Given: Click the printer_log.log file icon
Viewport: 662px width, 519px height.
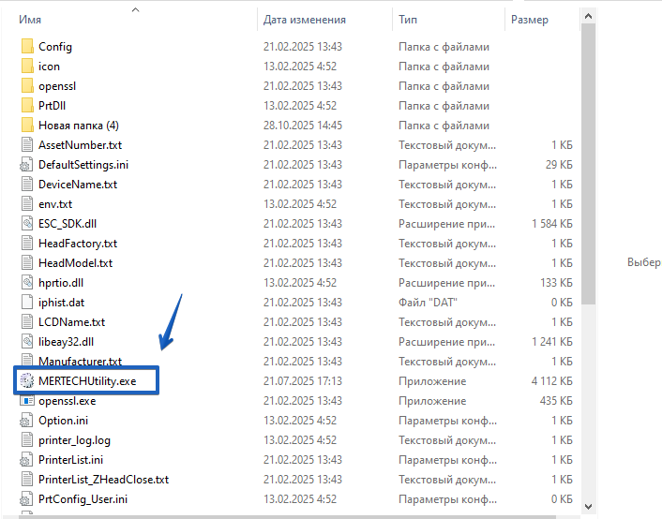Looking at the screenshot, I should click(x=26, y=440).
